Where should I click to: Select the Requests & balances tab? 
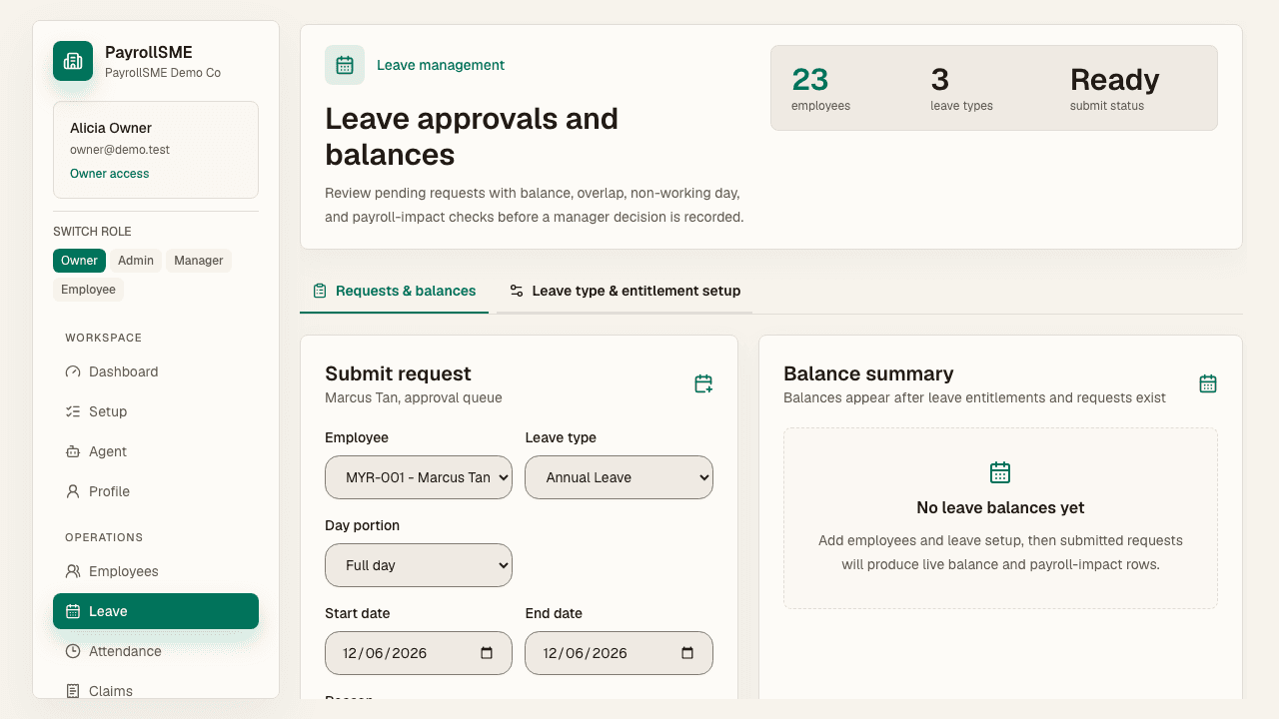[394, 291]
